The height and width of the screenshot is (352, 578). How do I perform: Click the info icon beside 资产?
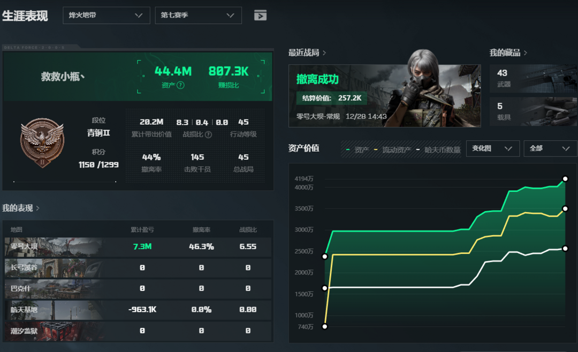point(180,85)
